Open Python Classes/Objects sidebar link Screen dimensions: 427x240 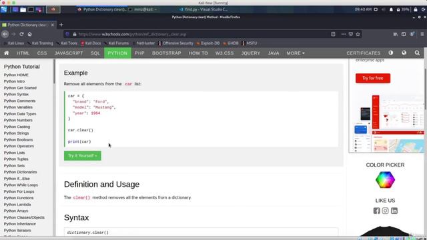24,217
